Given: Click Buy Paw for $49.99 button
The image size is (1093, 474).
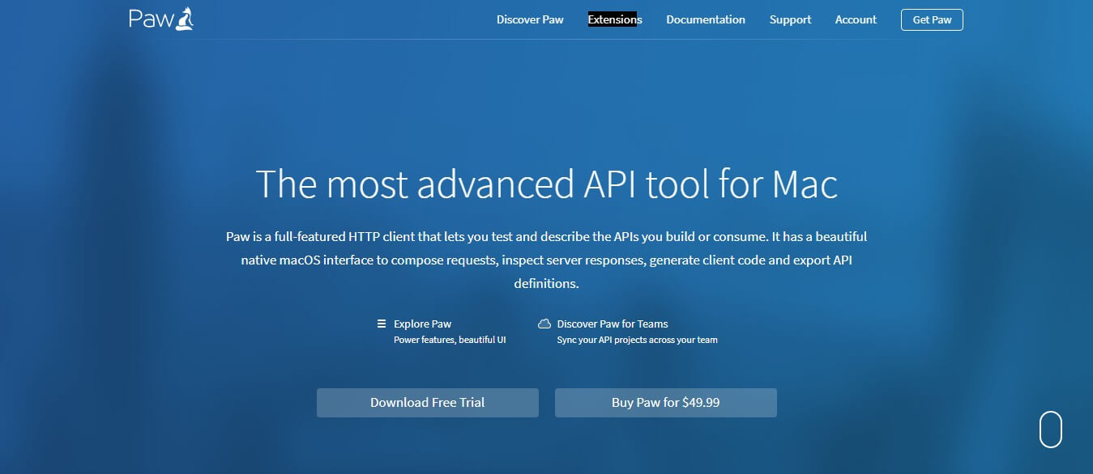Looking at the screenshot, I should (x=666, y=403).
